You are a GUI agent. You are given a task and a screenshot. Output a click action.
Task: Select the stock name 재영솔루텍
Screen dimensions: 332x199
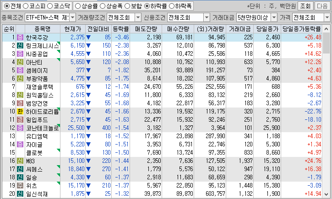pos(39,87)
